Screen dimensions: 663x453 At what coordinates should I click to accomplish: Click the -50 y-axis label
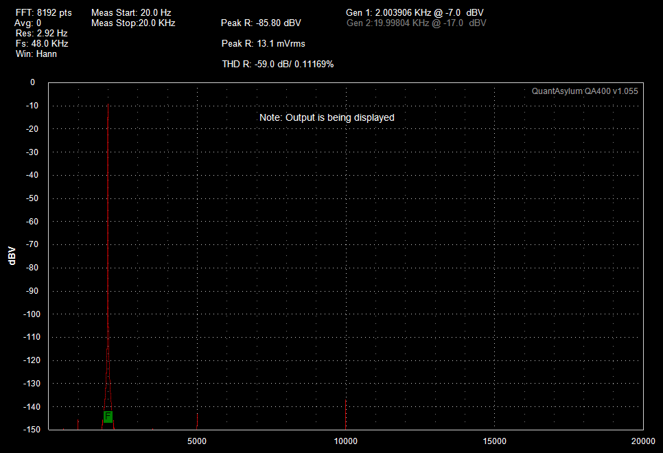click(32, 198)
